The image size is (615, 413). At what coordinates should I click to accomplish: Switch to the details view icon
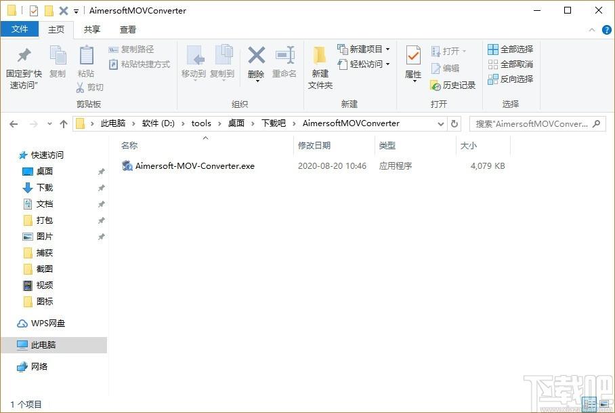[x=589, y=404]
